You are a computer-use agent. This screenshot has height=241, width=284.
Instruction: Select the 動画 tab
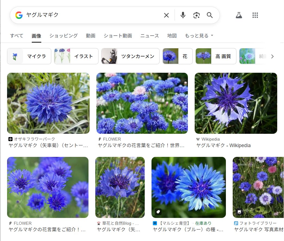coord(90,36)
